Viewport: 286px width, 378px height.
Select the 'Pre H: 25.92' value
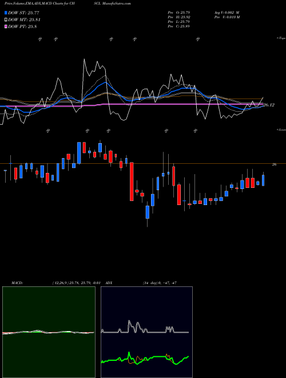click(178, 17)
